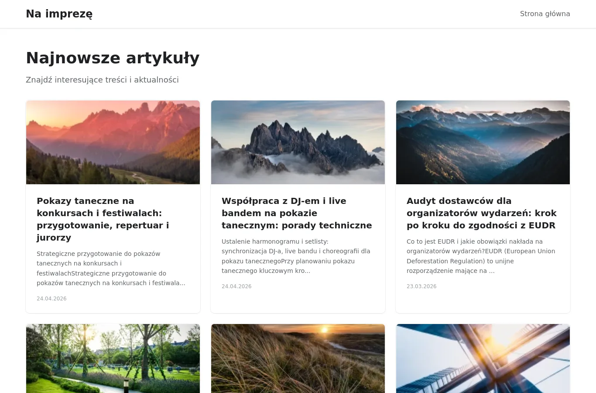Click the 24.04.2026 date under Współpraca z DJ-em
596x393 pixels.
(236, 286)
